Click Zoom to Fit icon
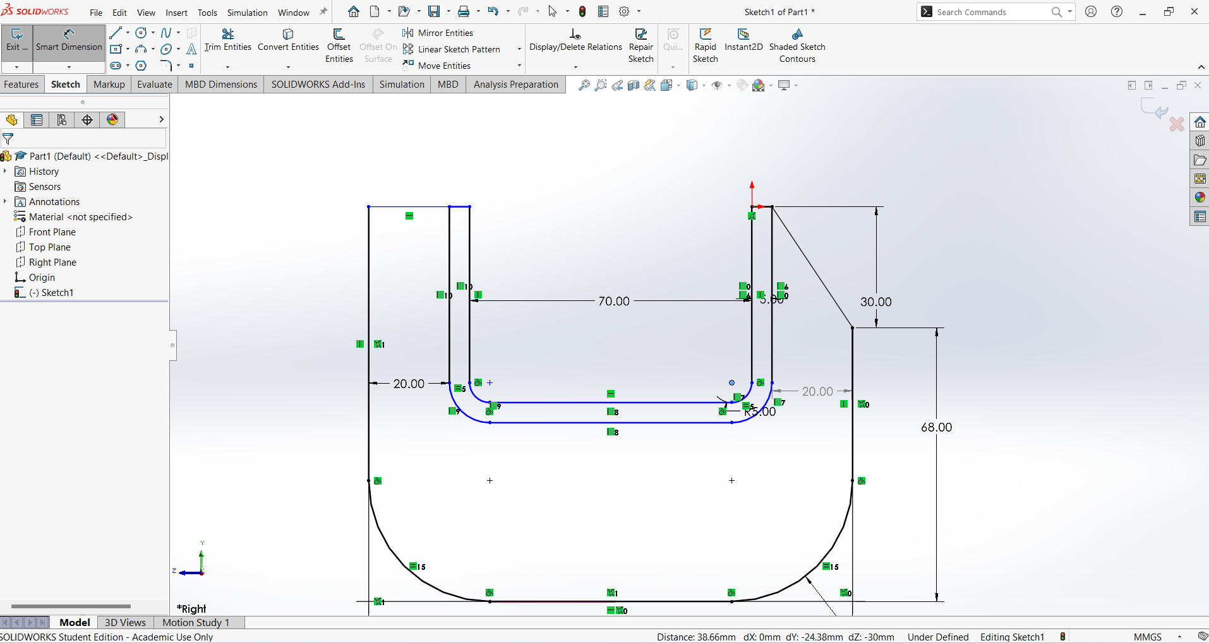 point(584,85)
